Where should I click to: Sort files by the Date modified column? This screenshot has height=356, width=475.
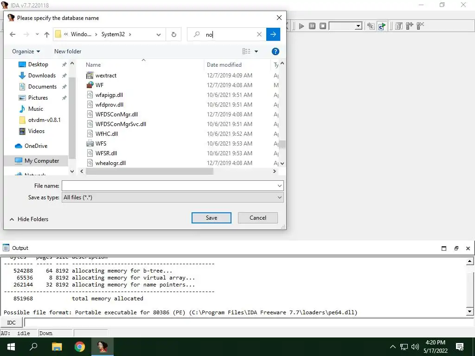pyautogui.click(x=224, y=65)
